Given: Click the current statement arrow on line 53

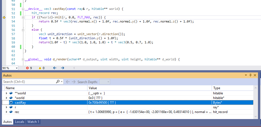Looking at the screenshot, I should (x=4, y=17).
